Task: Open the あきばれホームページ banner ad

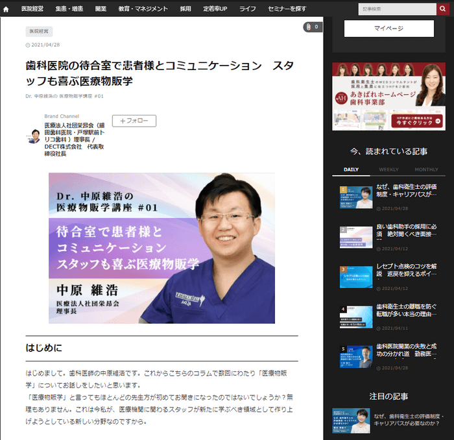Action: point(388,96)
